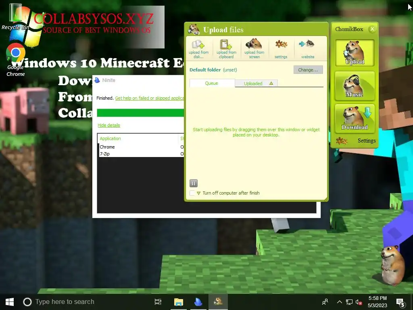Expand the turn off computer options arrow

click(x=198, y=193)
